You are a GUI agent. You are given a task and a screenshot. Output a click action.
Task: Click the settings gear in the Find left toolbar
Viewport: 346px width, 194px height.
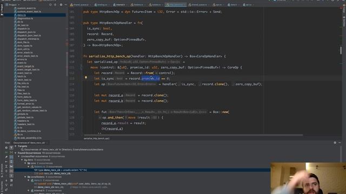click(6, 148)
